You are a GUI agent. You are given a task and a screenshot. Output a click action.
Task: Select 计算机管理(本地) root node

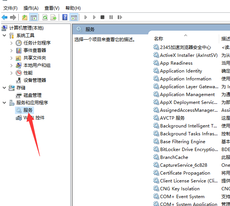27,28
